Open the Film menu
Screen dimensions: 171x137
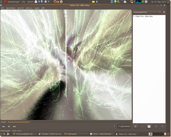click(2, 8)
